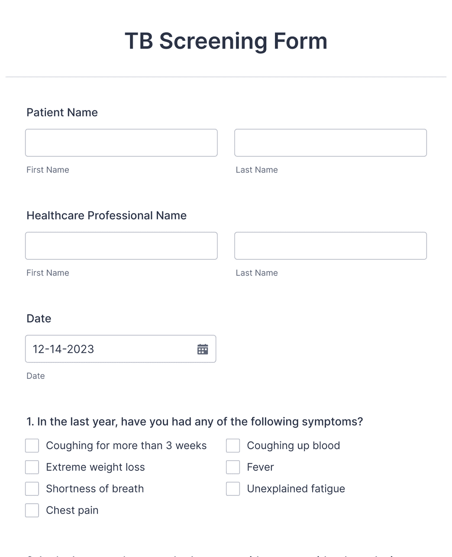Viewport: 452px width, 557px height.
Task: Toggle the Fever checkbox
Action: tap(233, 467)
